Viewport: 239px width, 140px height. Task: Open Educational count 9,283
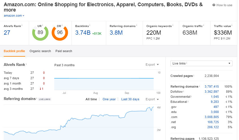215,102
